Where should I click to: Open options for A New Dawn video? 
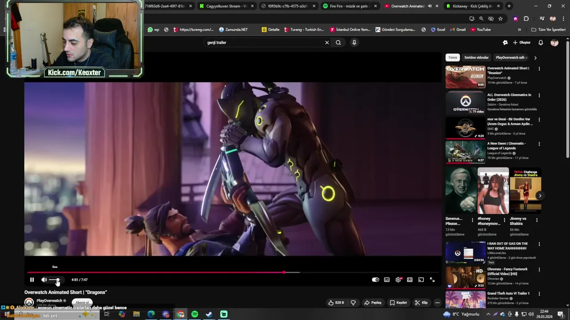pyautogui.click(x=539, y=144)
